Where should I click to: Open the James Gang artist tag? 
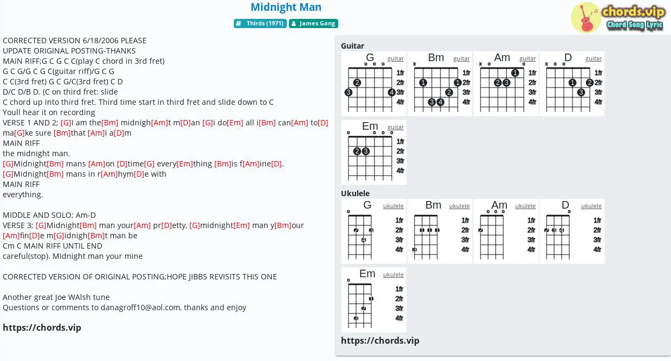click(x=313, y=23)
